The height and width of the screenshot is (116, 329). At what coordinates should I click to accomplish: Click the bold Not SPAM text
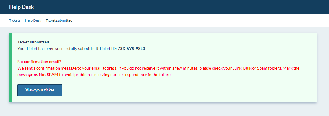click(48, 75)
